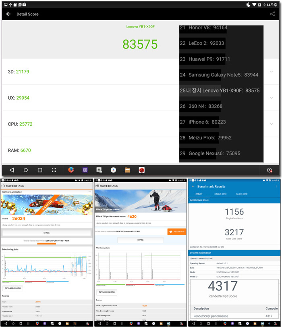Tap home circle in Work 2.0 bottom bar

[107, 324]
